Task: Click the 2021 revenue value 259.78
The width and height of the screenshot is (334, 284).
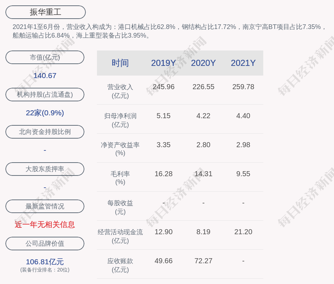Action: pyautogui.click(x=243, y=87)
